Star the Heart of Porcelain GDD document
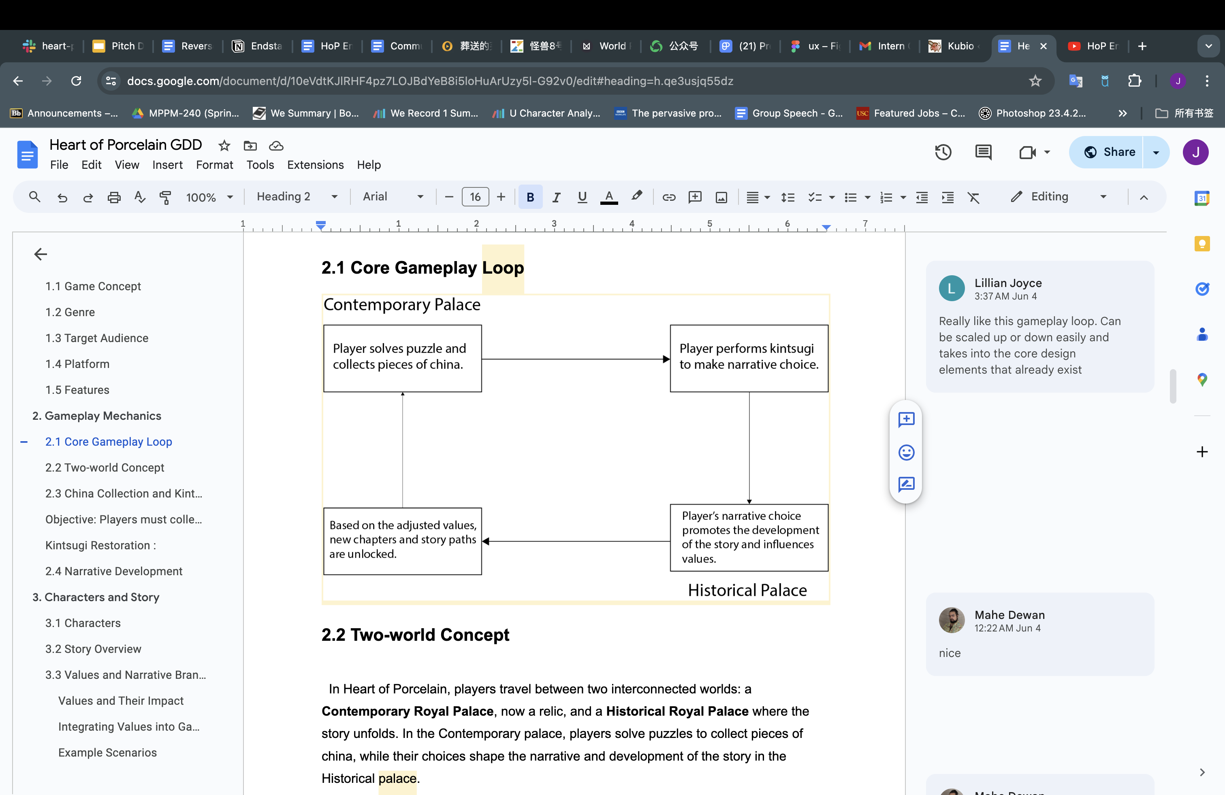 (x=224, y=146)
